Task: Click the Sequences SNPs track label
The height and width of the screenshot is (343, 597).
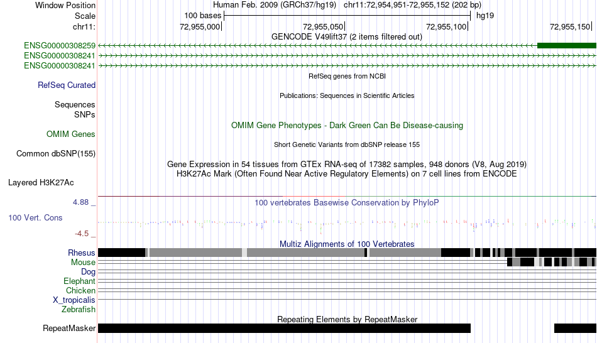Action: click(x=75, y=110)
